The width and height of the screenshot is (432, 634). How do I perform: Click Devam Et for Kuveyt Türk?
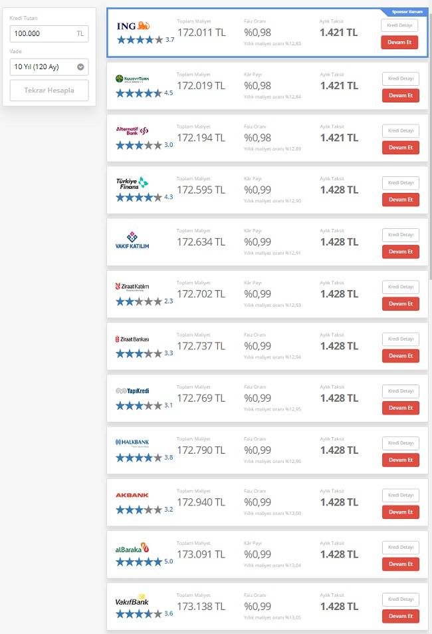point(400,96)
